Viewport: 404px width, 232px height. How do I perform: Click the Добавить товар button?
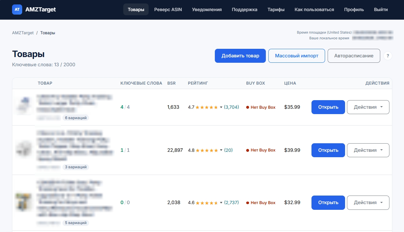coord(240,56)
